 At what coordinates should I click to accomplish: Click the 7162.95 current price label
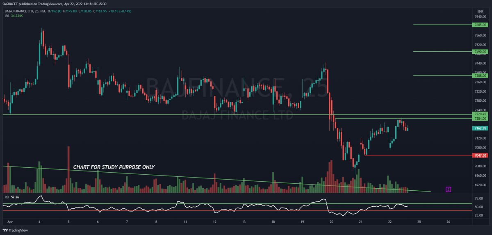[x=480, y=128]
